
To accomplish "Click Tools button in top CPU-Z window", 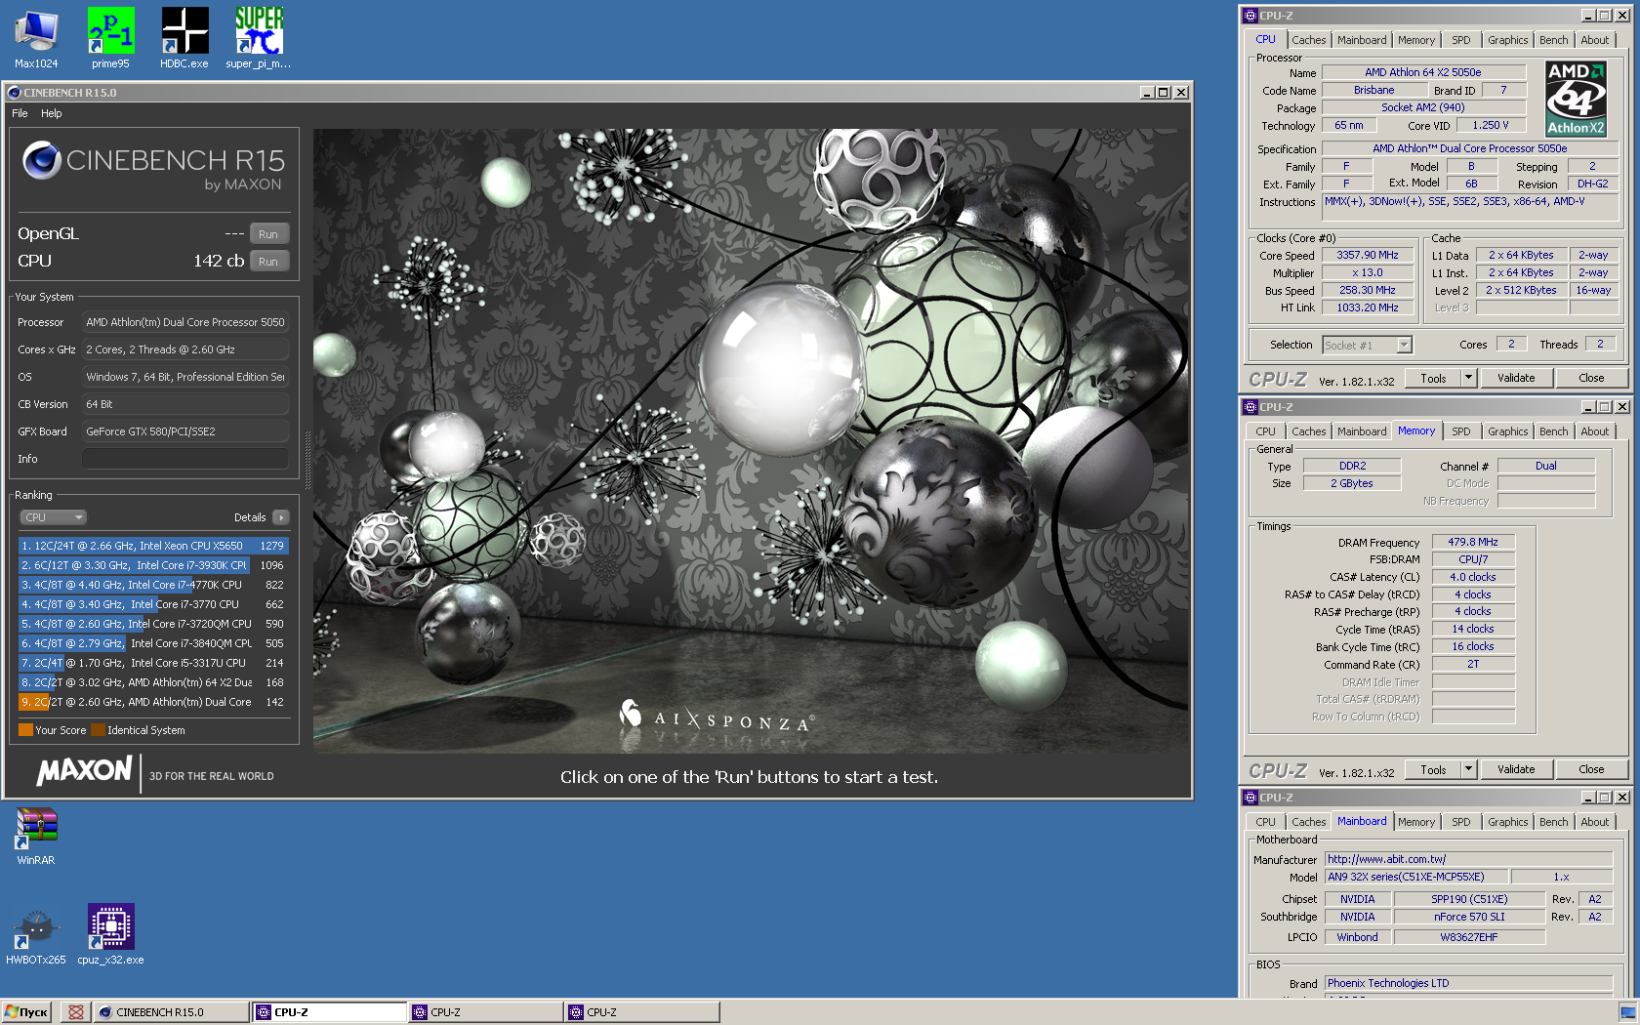I will [1433, 378].
